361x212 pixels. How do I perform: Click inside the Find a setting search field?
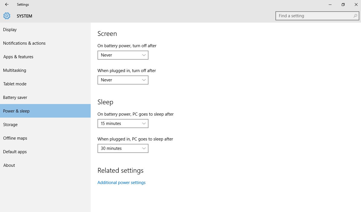point(312,16)
